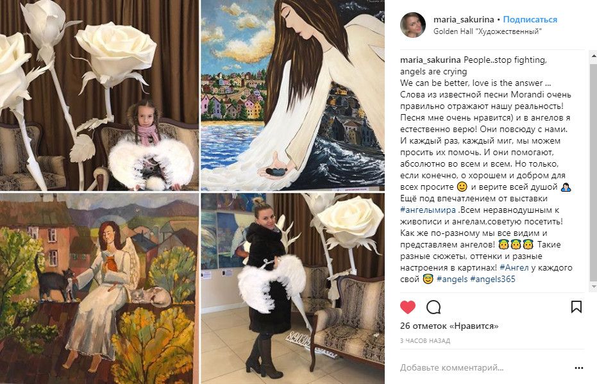Open hashtag #angels

coord(452,279)
